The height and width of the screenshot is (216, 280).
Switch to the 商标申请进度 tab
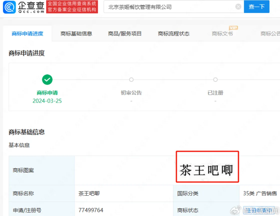coord(28,34)
